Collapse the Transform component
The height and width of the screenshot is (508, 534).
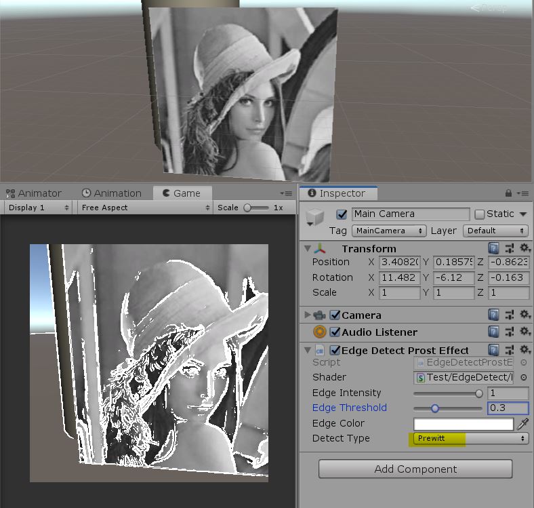click(308, 248)
